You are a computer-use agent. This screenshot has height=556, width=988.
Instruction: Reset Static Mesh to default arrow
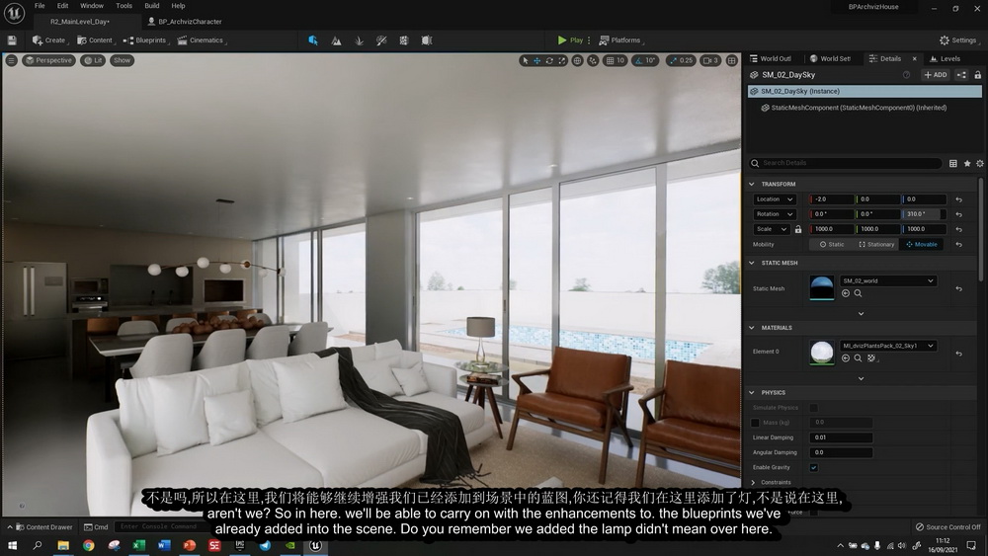pyautogui.click(x=959, y=289)
